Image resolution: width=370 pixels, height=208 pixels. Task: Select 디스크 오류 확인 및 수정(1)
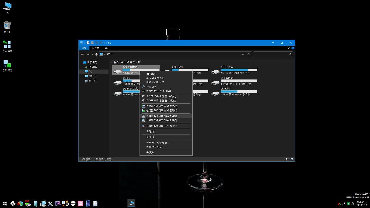coord(166,96)
